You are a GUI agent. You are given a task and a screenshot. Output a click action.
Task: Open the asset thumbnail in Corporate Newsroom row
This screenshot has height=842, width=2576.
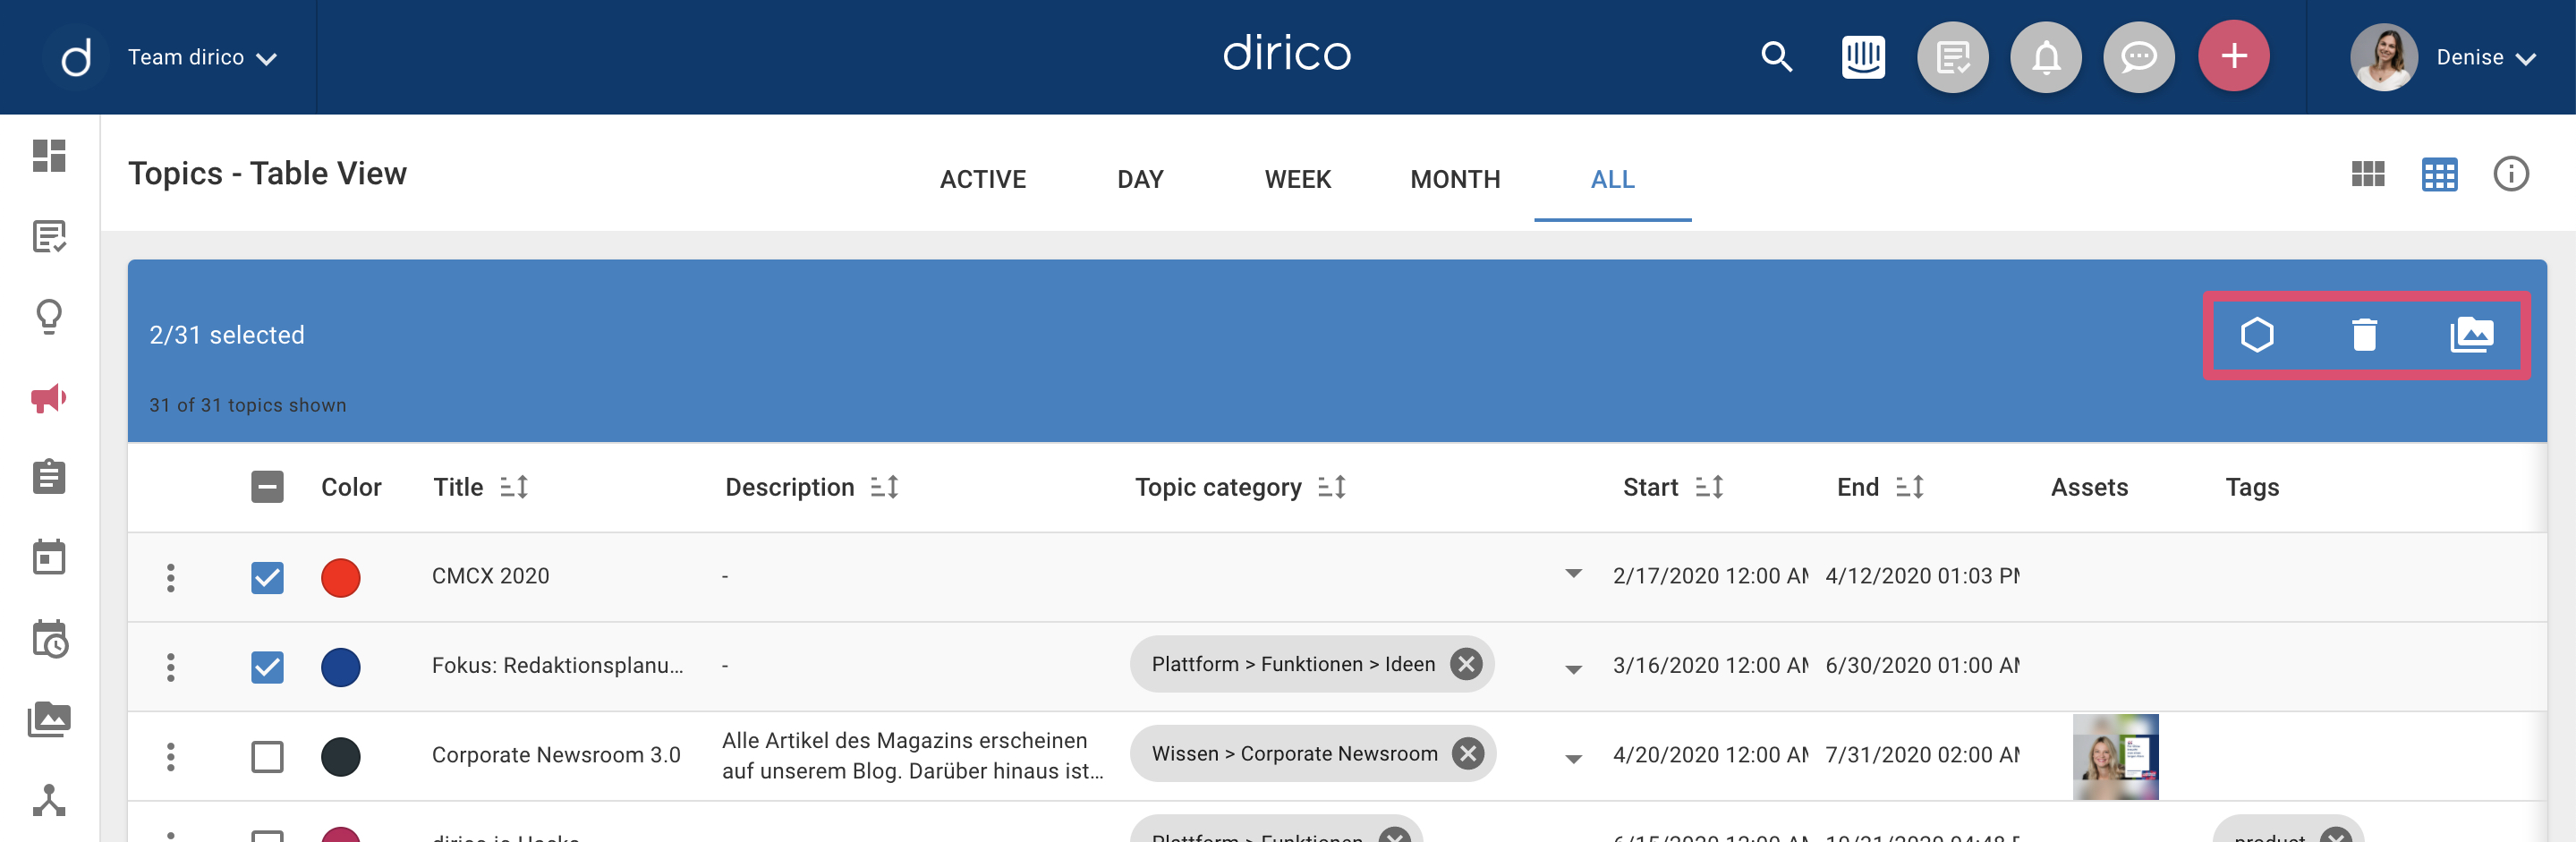click(2115, 756)
